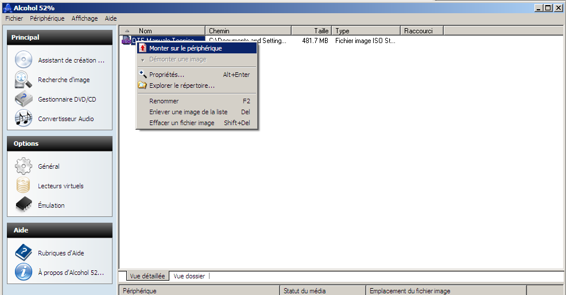Click the Général gear icon
Viewport: 566px width, 295px height.
(24, 166)
